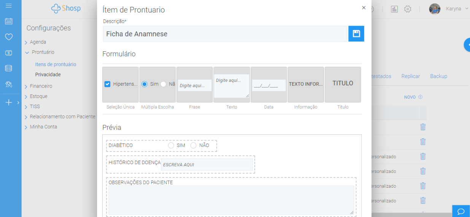Open the financial money icon in sidebar
The height and width of the screenshot is (217, 470).
click(x=8, y=53)
